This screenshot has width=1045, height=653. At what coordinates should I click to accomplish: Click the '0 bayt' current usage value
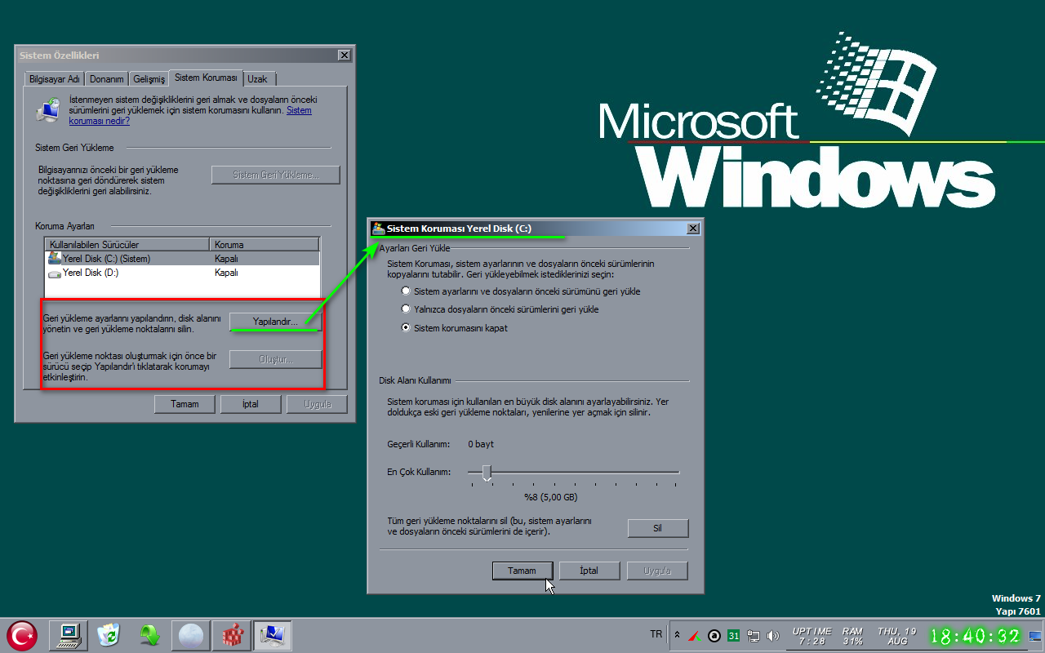(481, 444)
